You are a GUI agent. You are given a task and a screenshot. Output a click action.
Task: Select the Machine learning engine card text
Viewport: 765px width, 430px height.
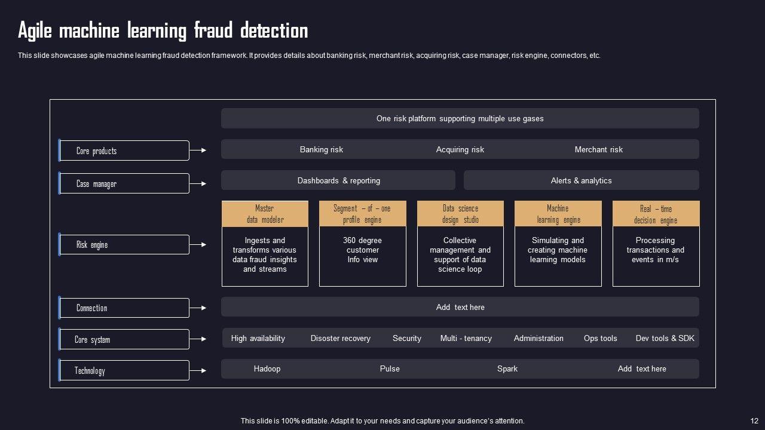(558, 250)
